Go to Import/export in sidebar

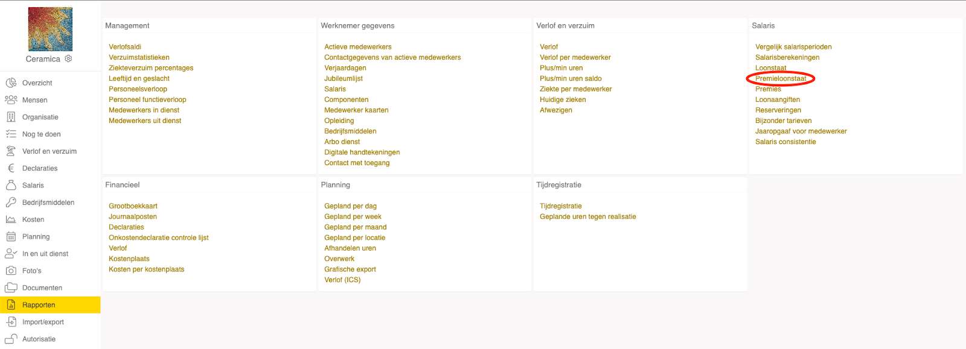click(x=43, y=322)
